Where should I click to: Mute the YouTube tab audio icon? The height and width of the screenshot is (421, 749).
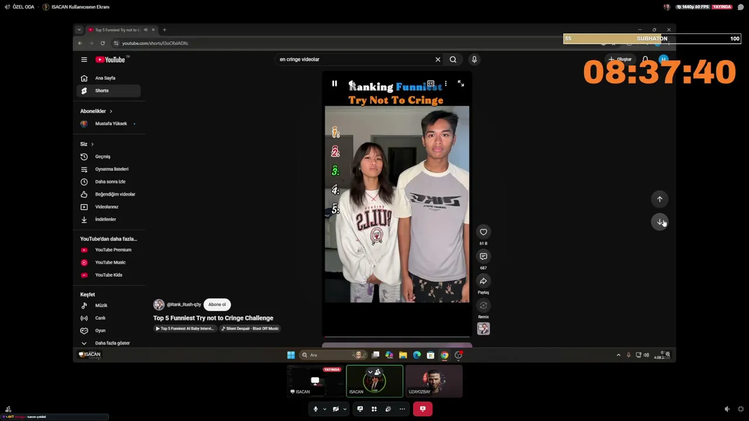coord(145,30)
